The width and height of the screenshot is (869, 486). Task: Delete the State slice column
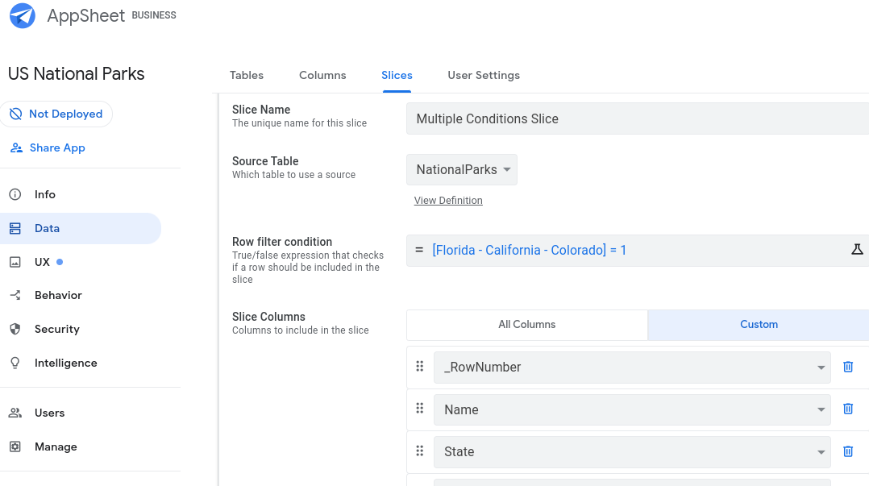[848, 451]
